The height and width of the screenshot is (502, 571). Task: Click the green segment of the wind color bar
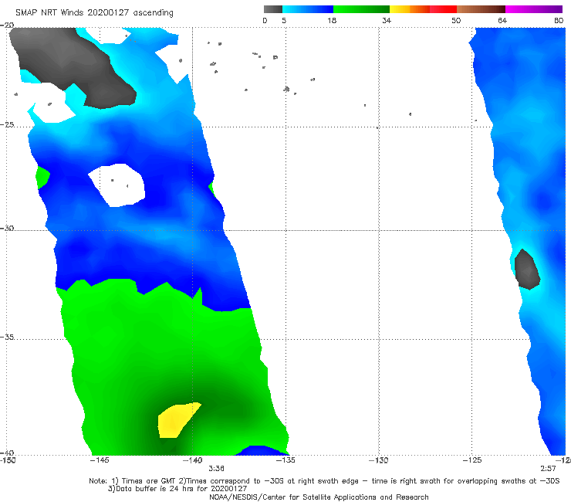(361, 9)
